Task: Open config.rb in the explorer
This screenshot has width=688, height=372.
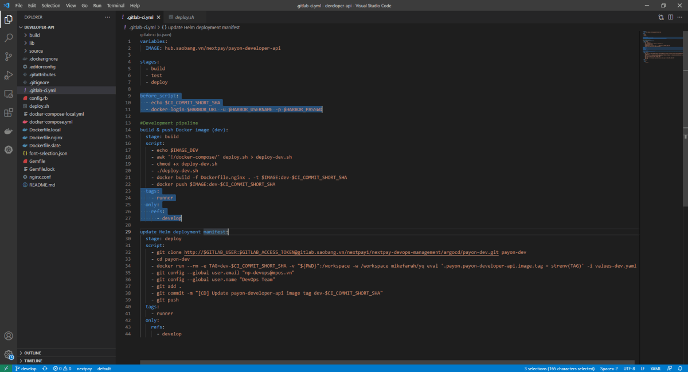Action: tap(39, 98)
